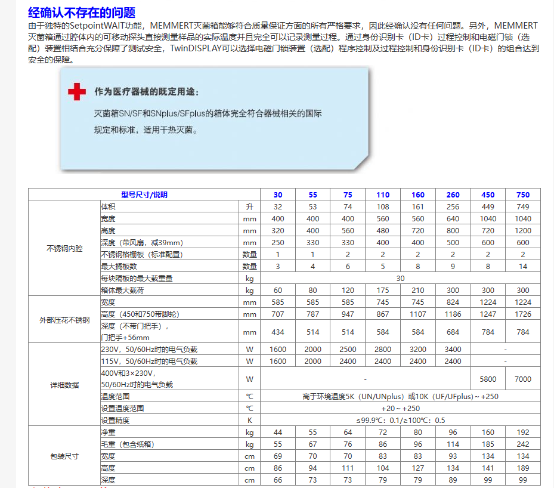Click model column header 110
Viewport: 554px width, 488px height.
pyautogui.click(x=383, y=194)
